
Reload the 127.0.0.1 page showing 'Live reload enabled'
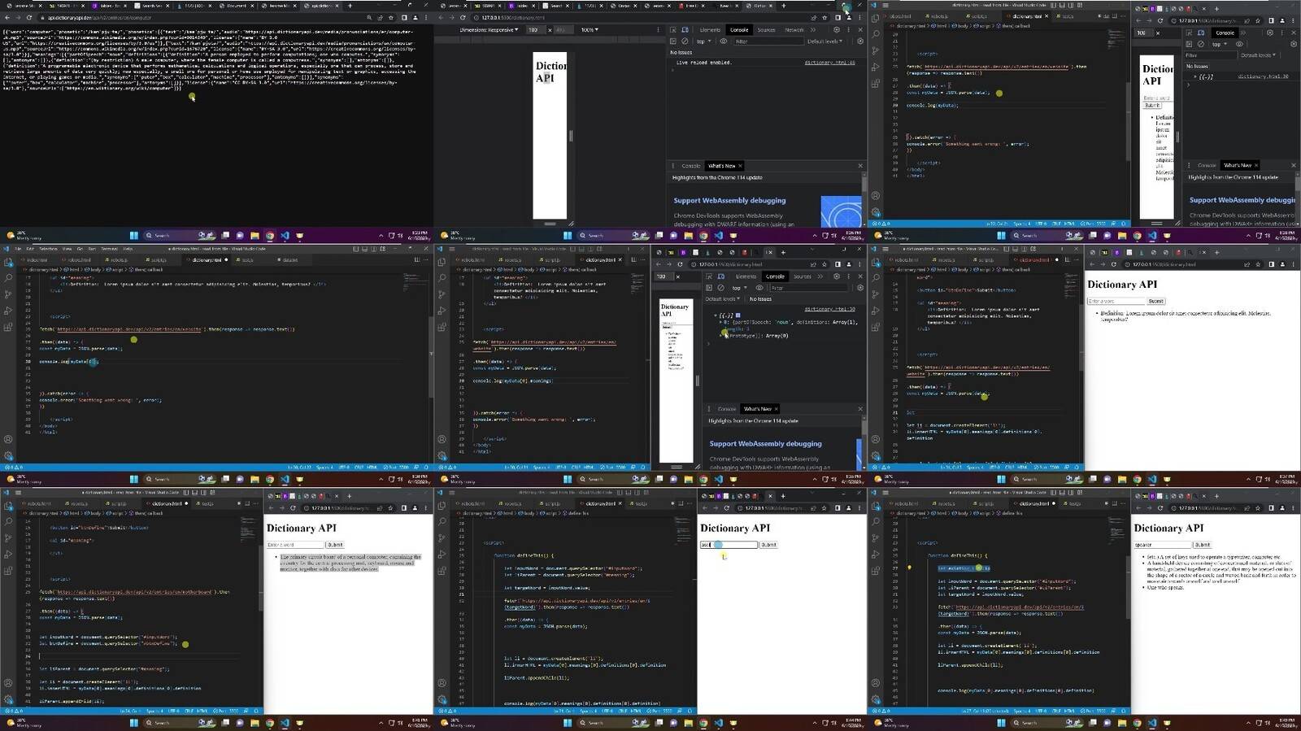463,17
